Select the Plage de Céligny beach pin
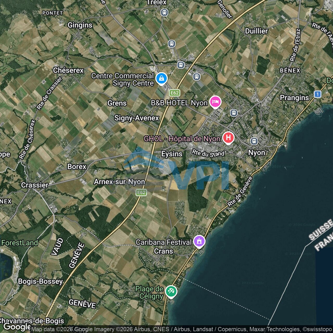The image size is (333, 333). (x=171, y=292)
